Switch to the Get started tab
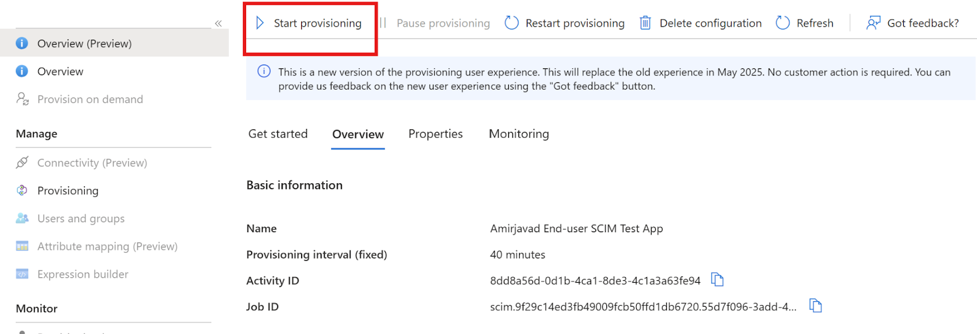Image resolution: width=977 pixels, height=334 pixels. pos(278,134)
